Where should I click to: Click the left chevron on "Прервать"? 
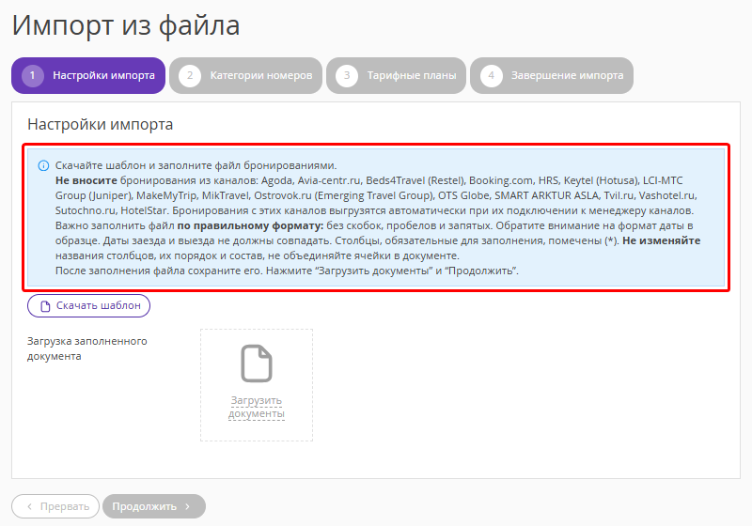point(30,506)
